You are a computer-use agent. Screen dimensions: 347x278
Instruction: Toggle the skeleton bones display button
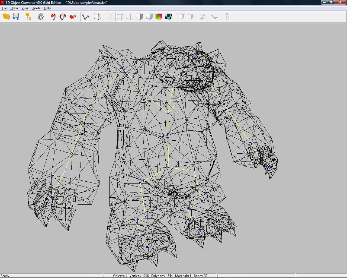[x=85, y=17]
